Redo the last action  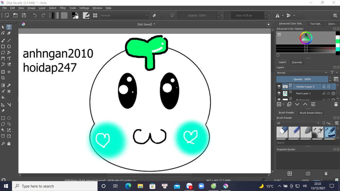point(43,15)
